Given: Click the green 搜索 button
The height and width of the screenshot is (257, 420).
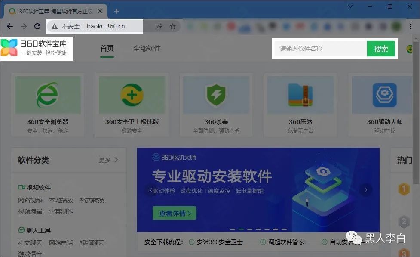Looking at the screenshot, I should 381,49.
